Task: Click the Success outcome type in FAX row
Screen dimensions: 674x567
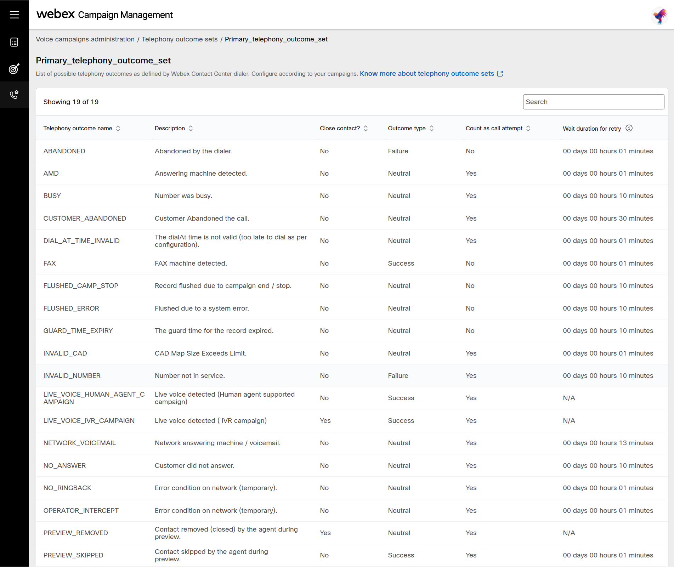Action: 401,263
